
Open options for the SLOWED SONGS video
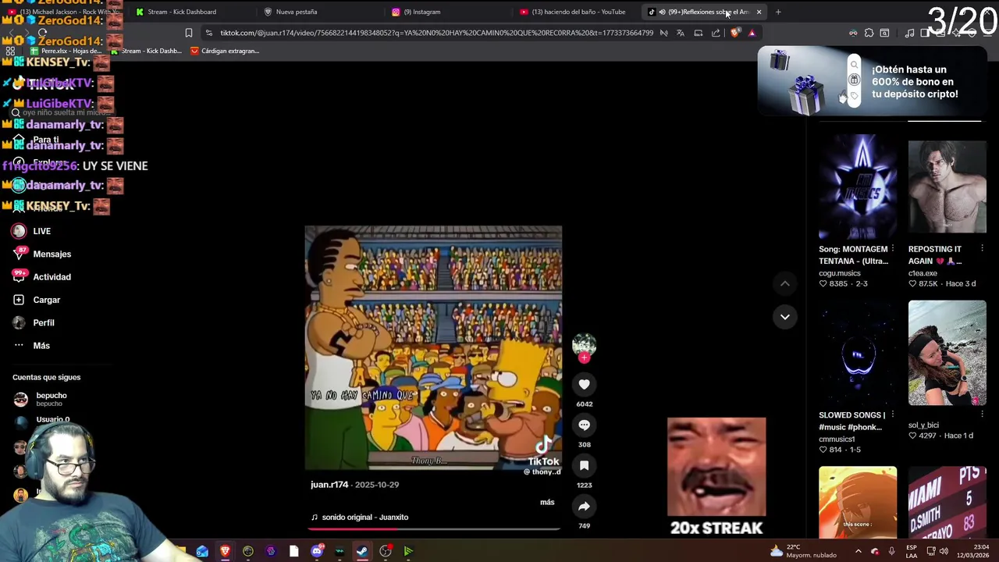pos(893,414)
